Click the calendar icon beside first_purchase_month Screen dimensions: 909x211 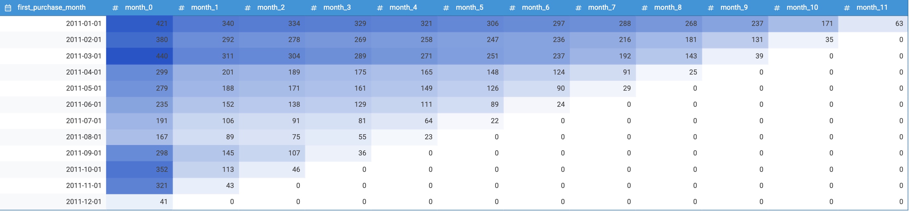point(8,8)
